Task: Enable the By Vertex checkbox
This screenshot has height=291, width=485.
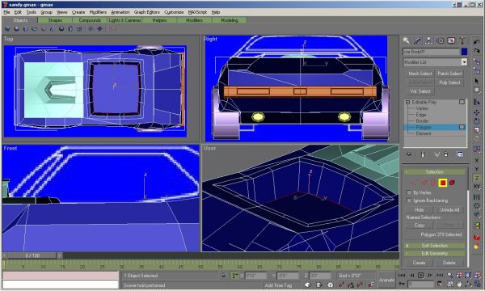Action: [409, 192]
